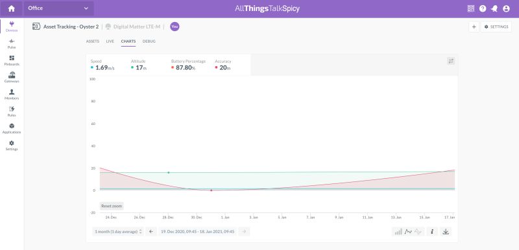Open Devices in the sidebar
519x250 pixels.
coord(12,27)
